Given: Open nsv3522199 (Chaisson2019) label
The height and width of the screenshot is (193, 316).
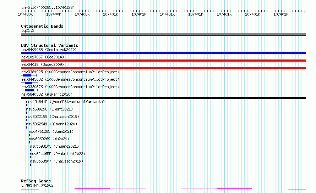Looking at the screenshot, I should [53, 117].
